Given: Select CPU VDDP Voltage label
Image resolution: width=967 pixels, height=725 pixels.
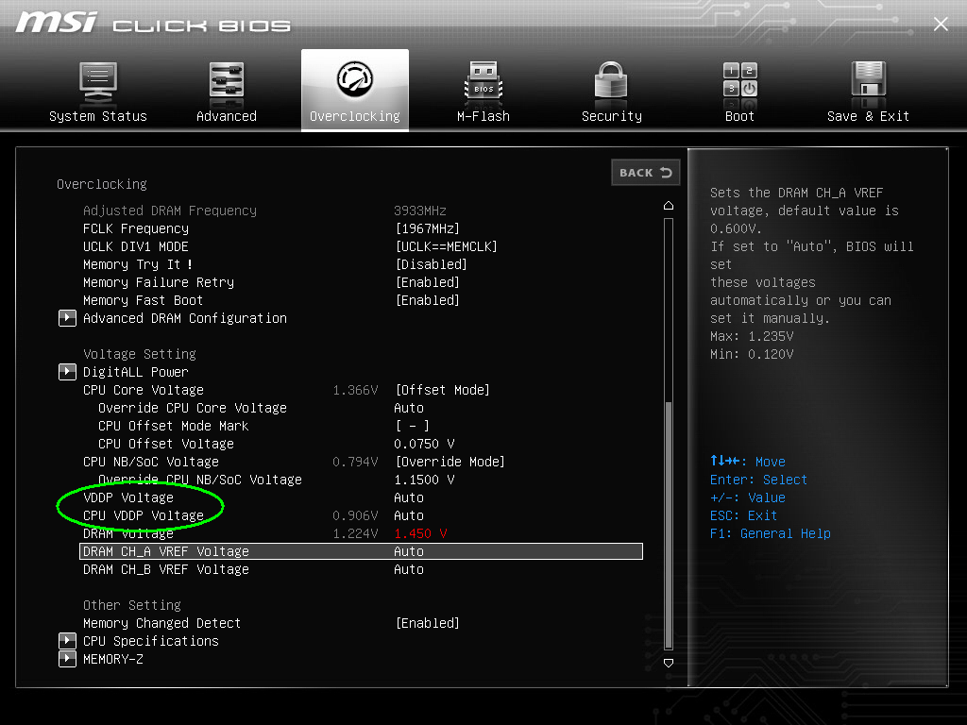Looking at the screenshot, I should point(144,515).
